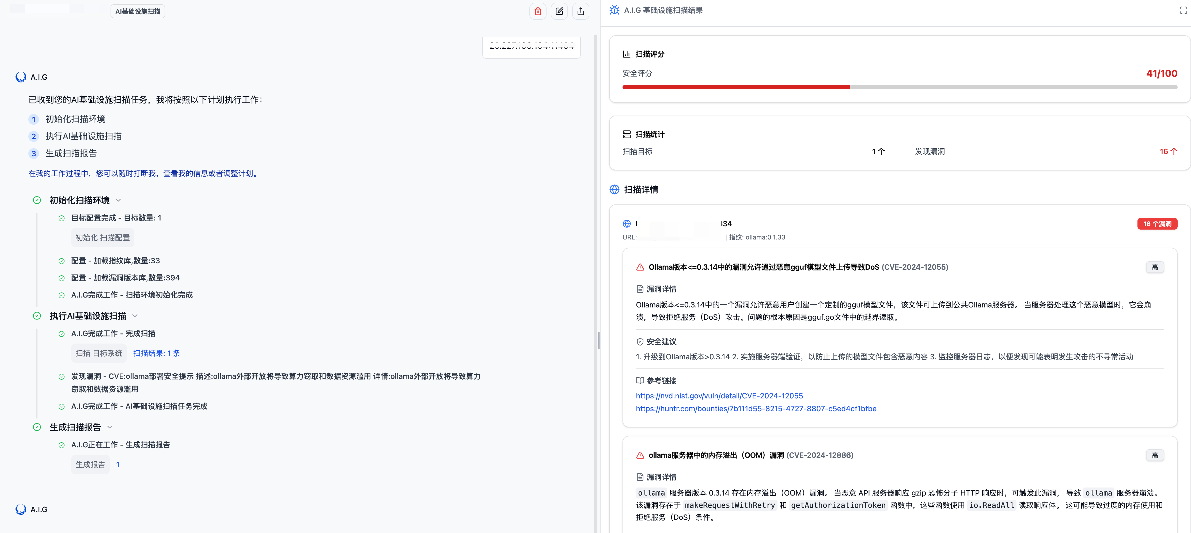Open the 初始化 扫描配置 chip
The height and width of the screenshot is (533, 1191).
coord(103,238)
